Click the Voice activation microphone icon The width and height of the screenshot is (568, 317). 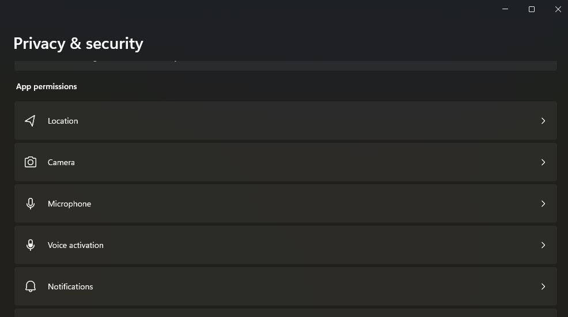[31, 245]
